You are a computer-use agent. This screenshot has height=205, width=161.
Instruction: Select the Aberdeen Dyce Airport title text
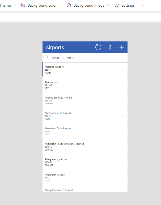[x=58, y=129]
